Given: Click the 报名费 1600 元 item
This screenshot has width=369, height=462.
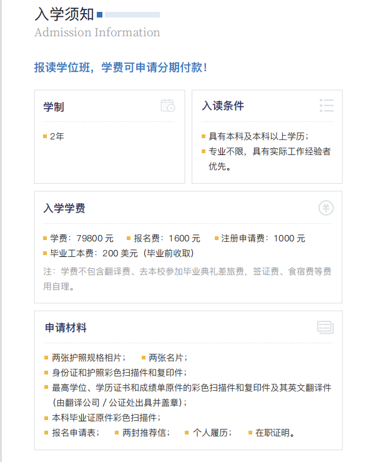Looking at the screenshot, I should coord(167,238).
